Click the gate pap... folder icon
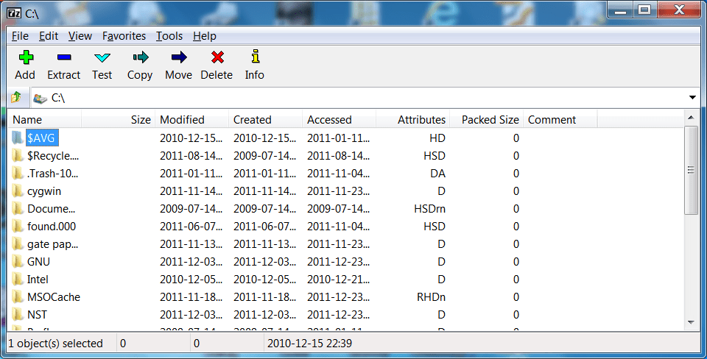 click(18, 244)
